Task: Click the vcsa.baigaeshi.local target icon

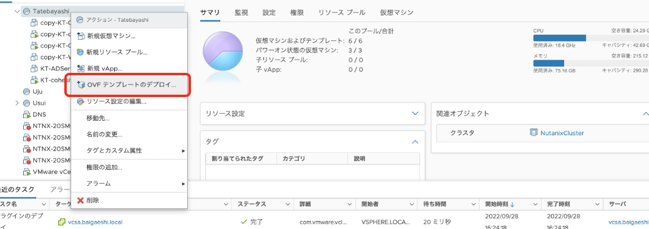Action: [61, 222]
